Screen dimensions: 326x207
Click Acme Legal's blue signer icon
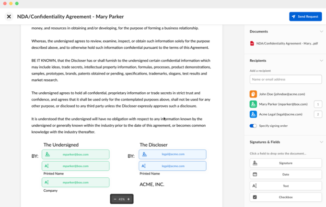coord(253,114)
